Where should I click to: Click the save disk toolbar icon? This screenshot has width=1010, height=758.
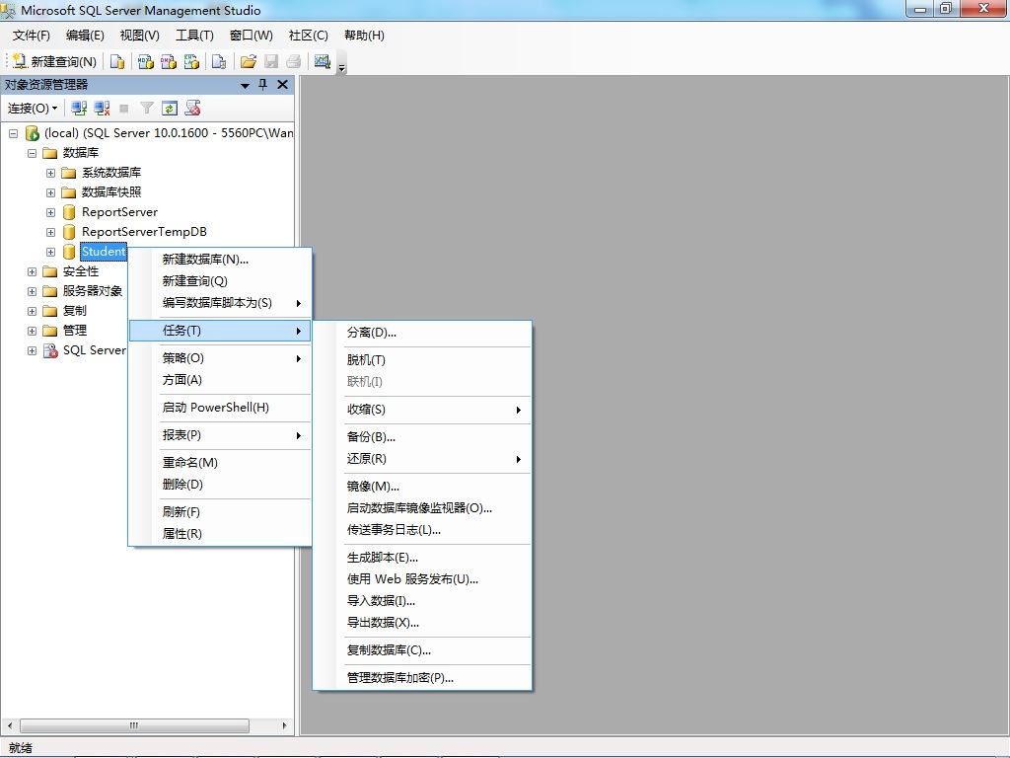point(271,61)
